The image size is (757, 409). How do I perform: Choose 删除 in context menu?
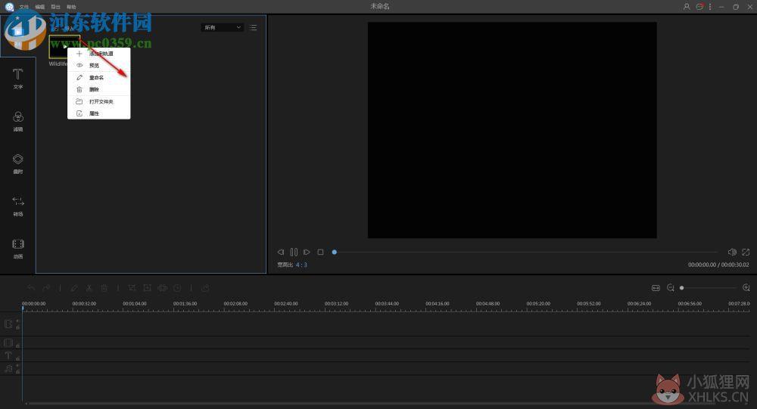99,89
